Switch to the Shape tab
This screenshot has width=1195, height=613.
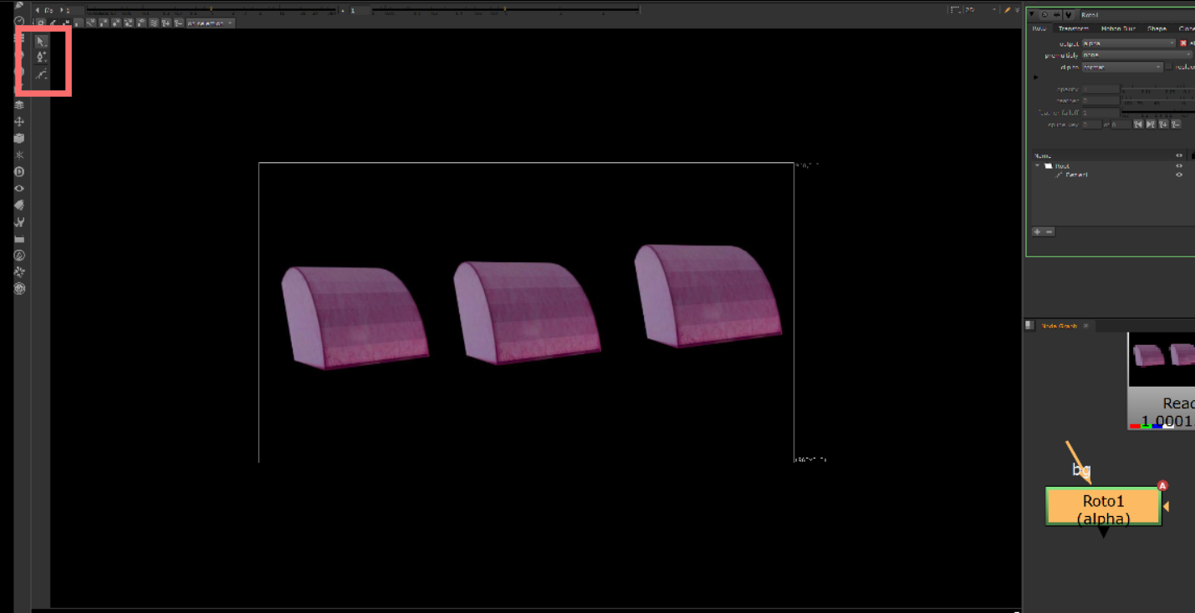1157,28
